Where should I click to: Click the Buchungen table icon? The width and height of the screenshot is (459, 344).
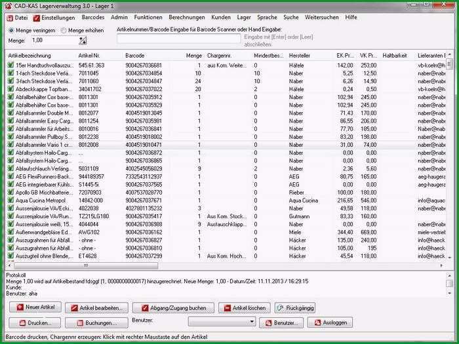pyautogui.click(x=80, y=323)
